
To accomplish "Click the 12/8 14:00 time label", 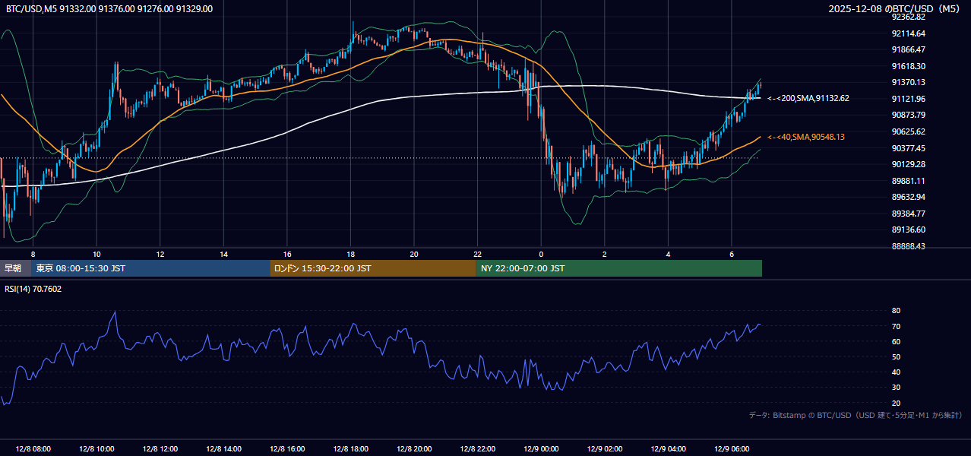I will click(x=223, y=449).
